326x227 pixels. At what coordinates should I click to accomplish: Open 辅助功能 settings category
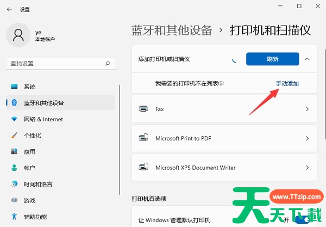pyautogui.click(x=61, y=217)
